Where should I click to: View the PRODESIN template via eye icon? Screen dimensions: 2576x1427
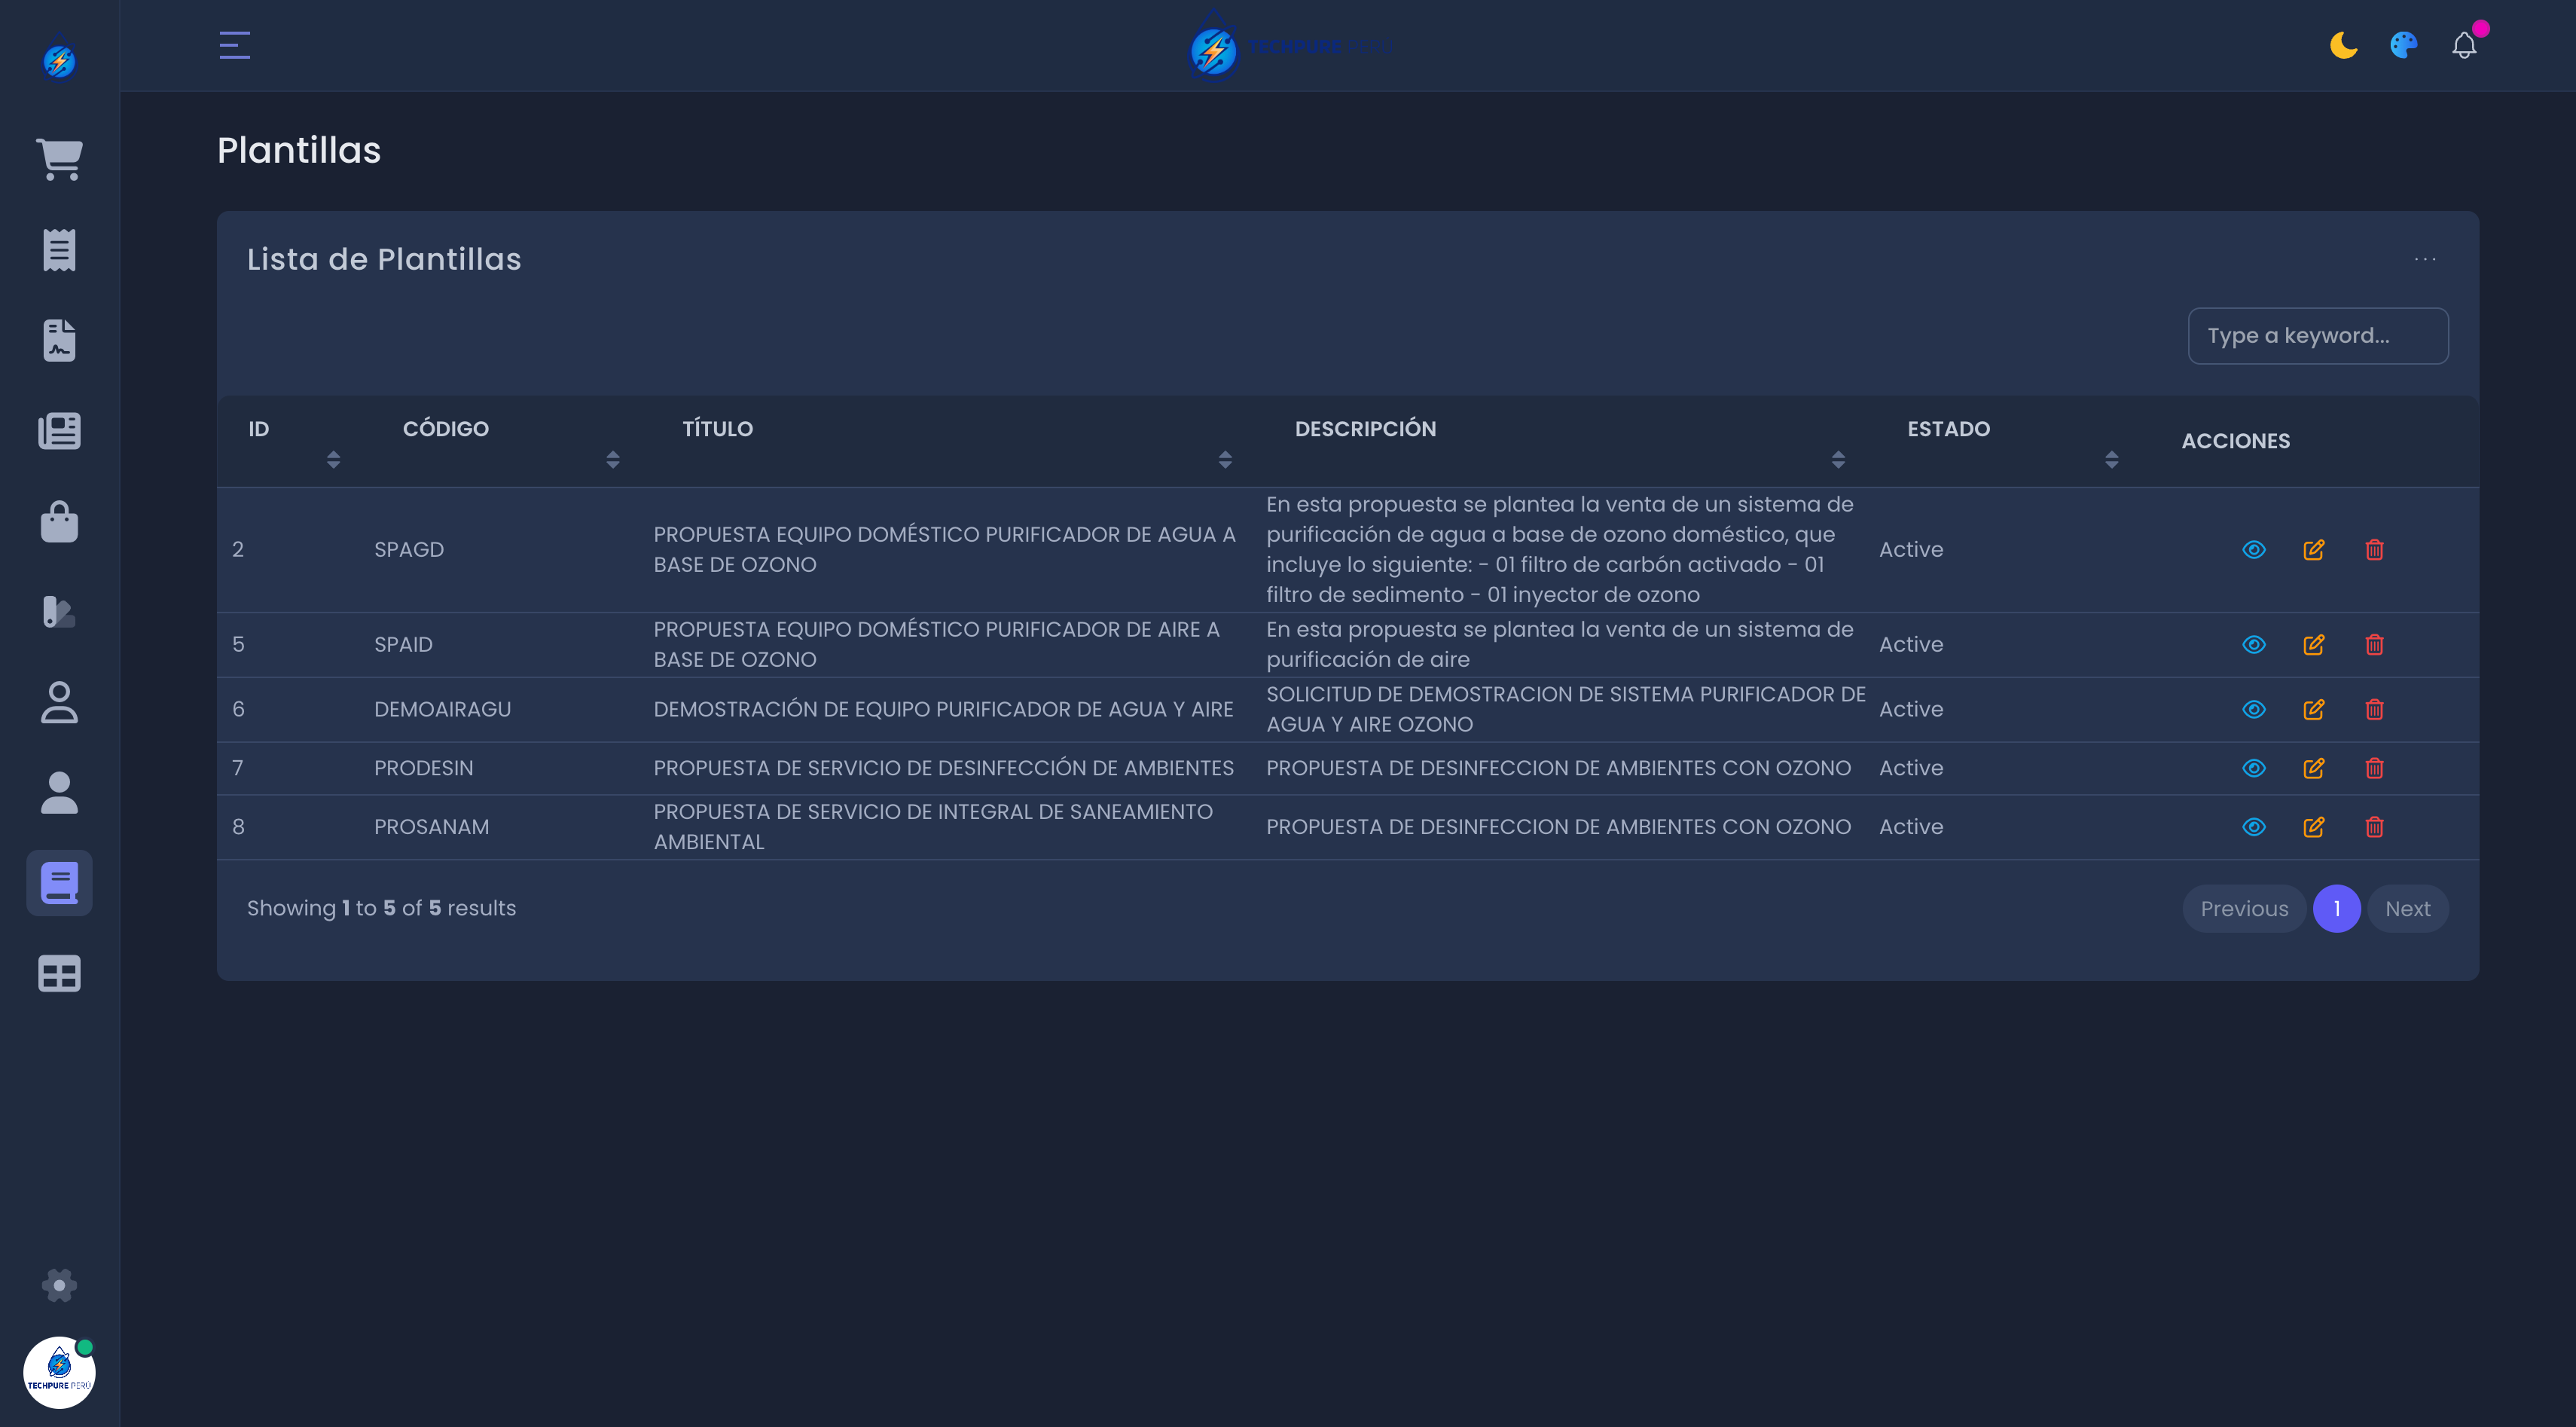[x=2253, y=768]
